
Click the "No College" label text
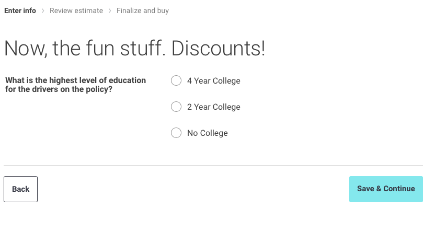(x=207, y=133)
